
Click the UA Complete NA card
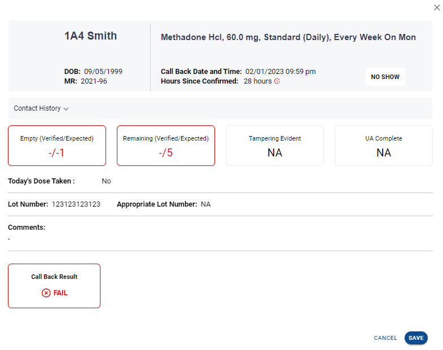[384, 146]
